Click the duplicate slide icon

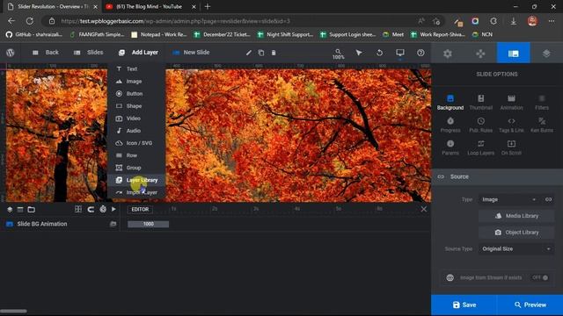261,53
